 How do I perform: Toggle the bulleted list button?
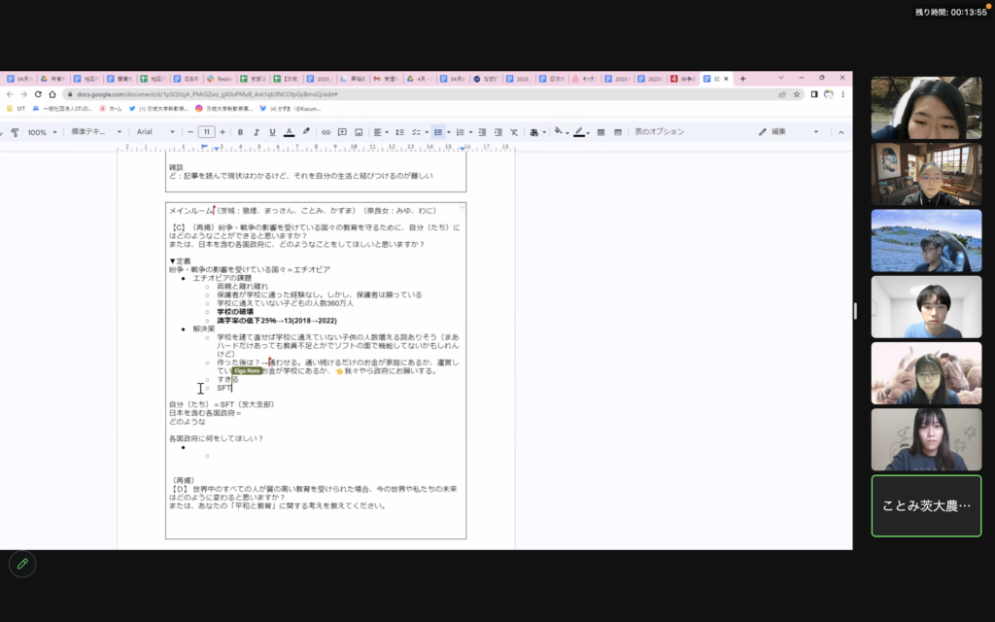(438, 132)
